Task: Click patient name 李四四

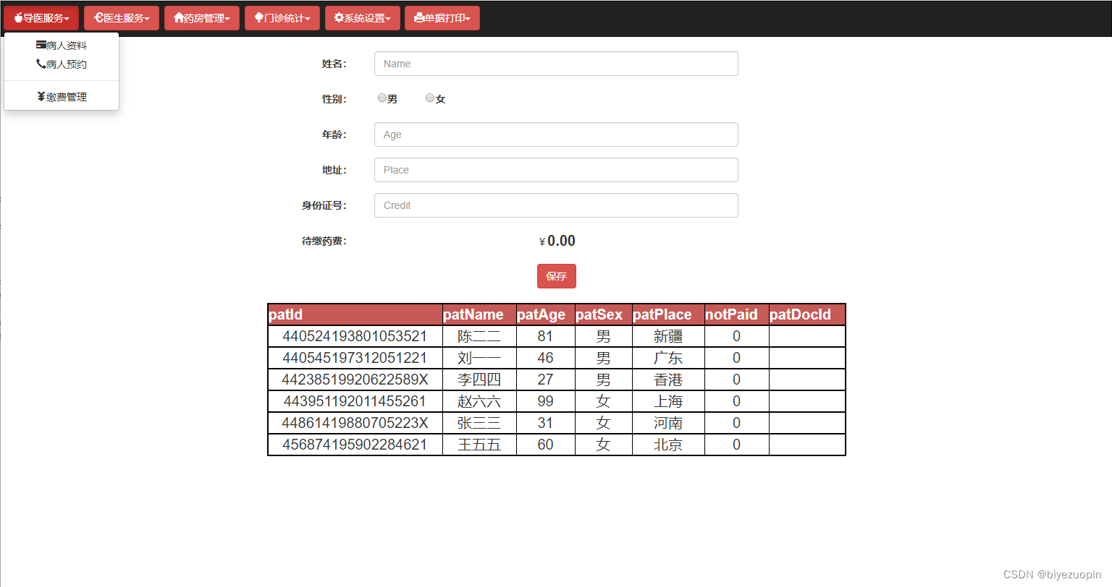Action: coord(479,380)
